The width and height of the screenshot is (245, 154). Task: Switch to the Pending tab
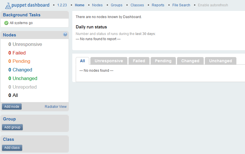pos(163,61)
